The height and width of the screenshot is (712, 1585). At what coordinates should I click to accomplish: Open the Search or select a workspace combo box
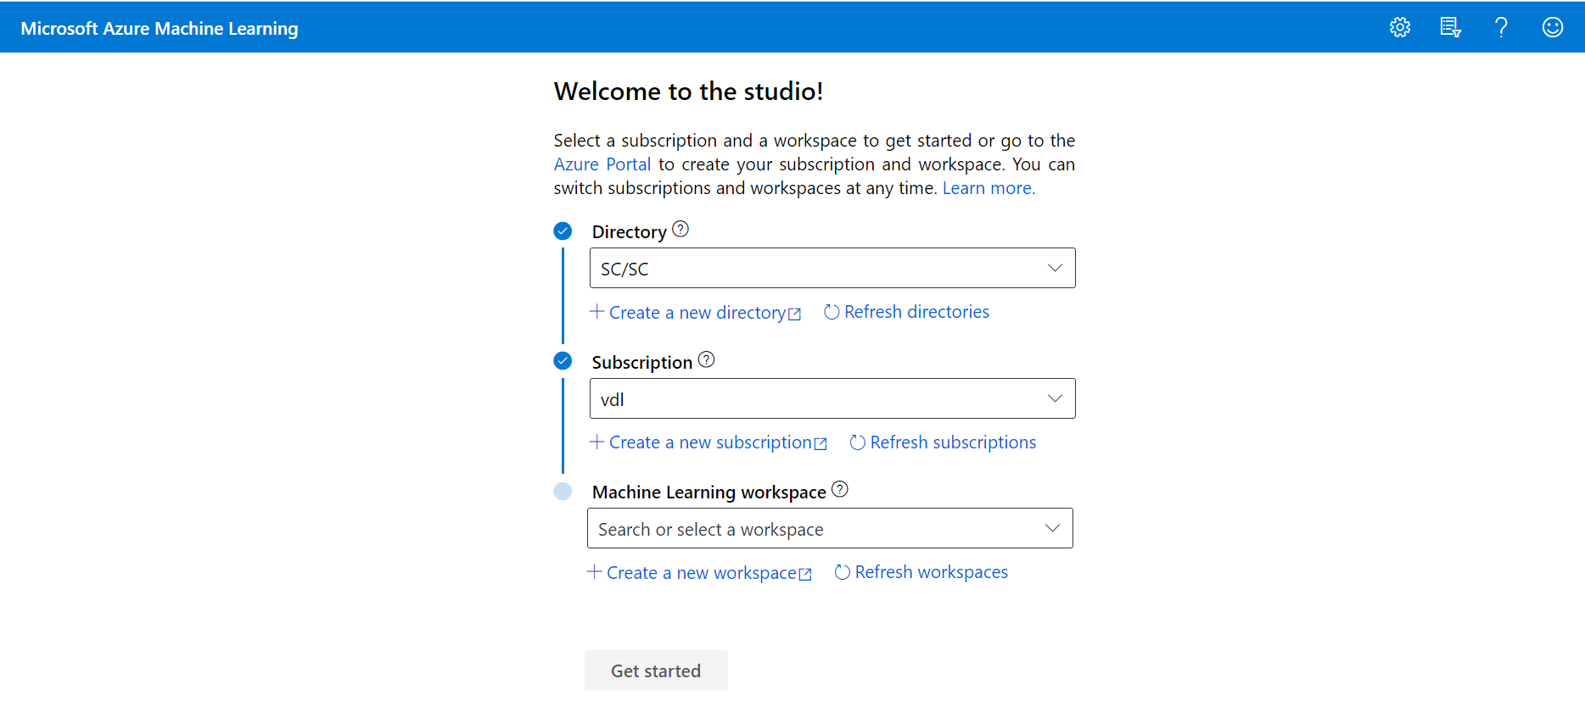(x=830, y=528)
